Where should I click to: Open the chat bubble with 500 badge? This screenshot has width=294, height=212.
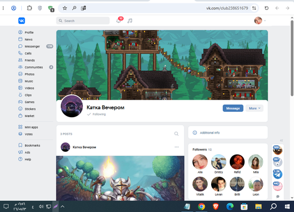tap(278, 150)
